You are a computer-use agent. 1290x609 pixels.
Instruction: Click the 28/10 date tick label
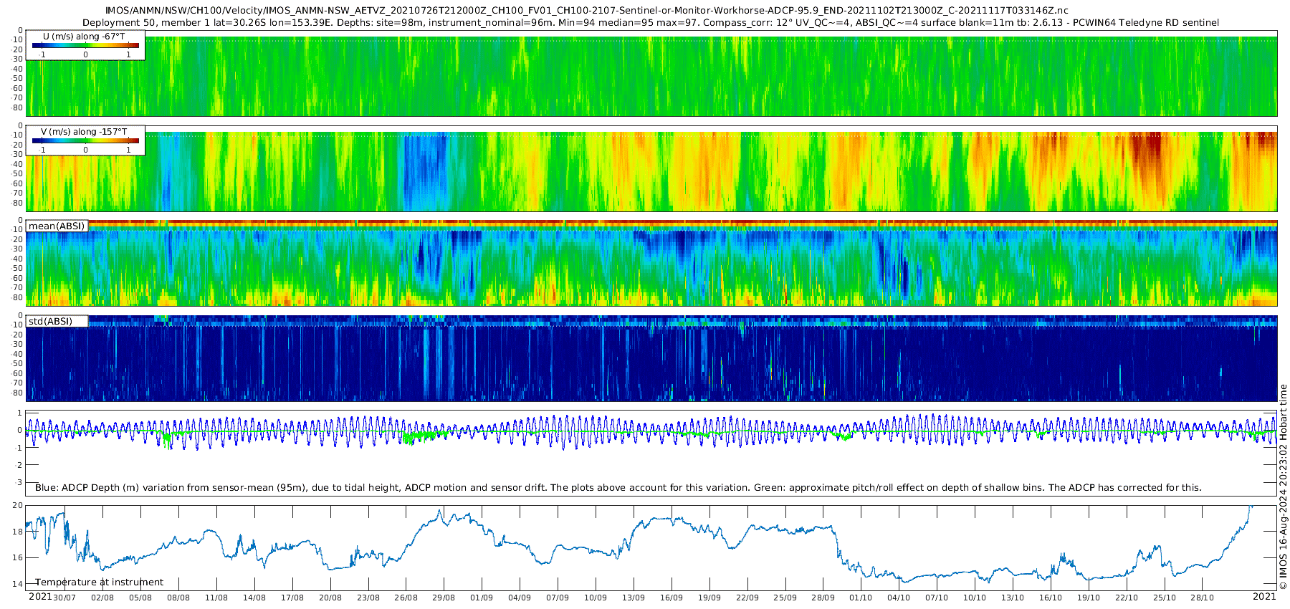click(1202, 598)
